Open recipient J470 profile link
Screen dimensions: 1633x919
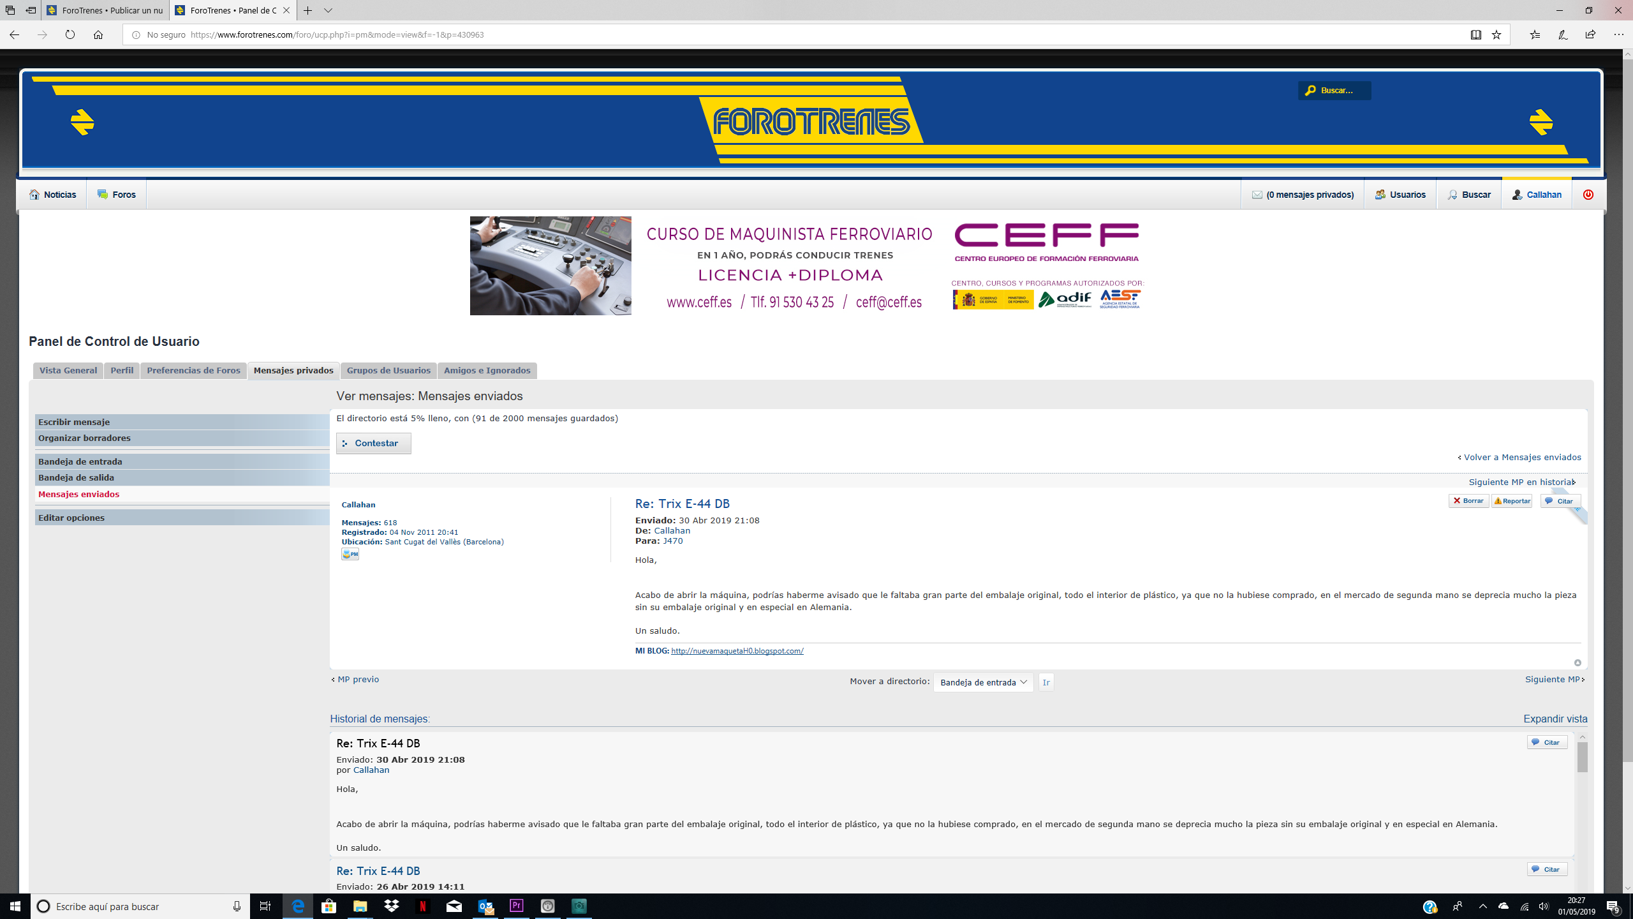coord(672,541)
